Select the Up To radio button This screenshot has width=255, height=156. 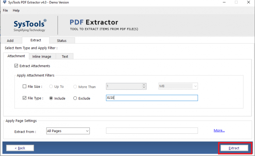click(x=51, y=86)
